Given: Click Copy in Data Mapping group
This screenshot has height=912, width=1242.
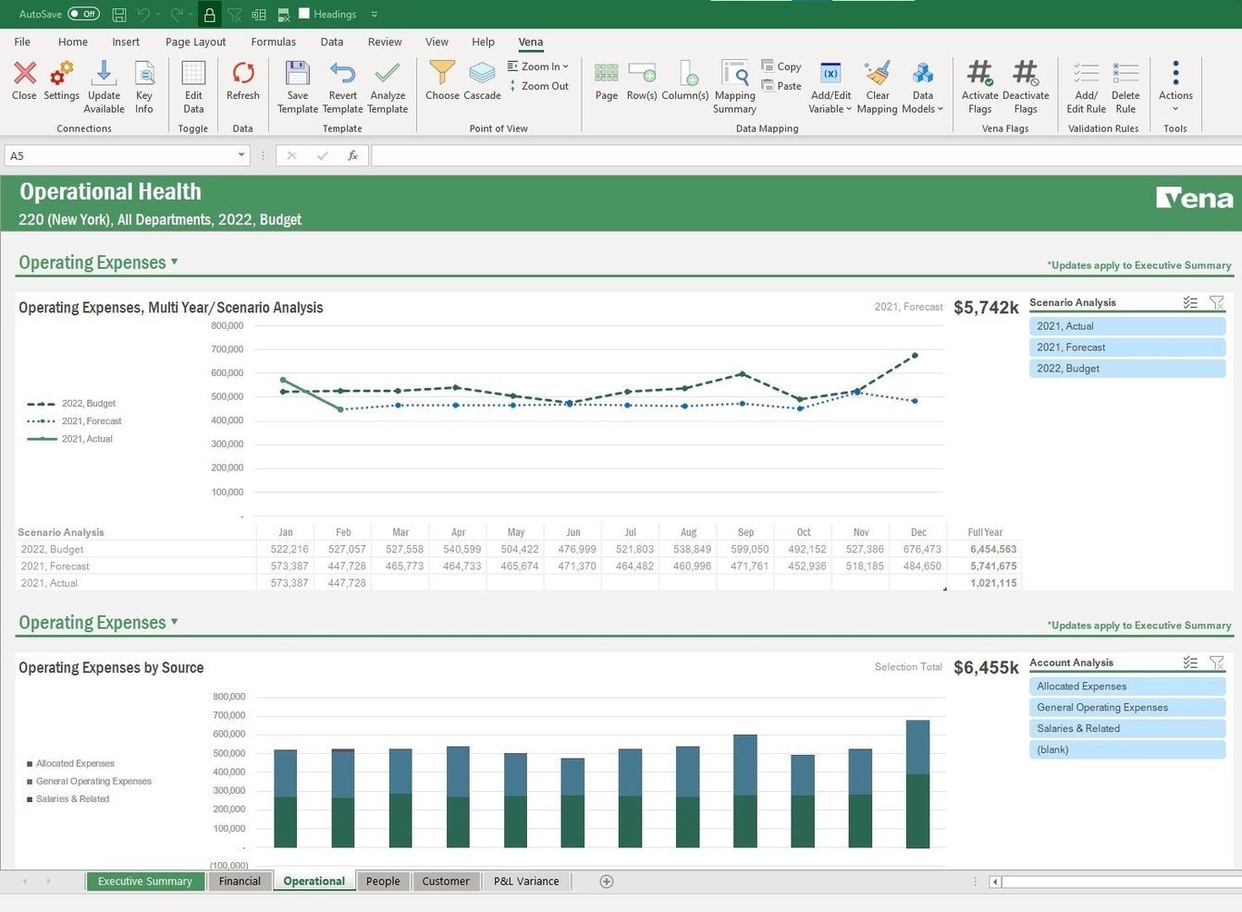Looking at the screenshot, I should (781, 67).
